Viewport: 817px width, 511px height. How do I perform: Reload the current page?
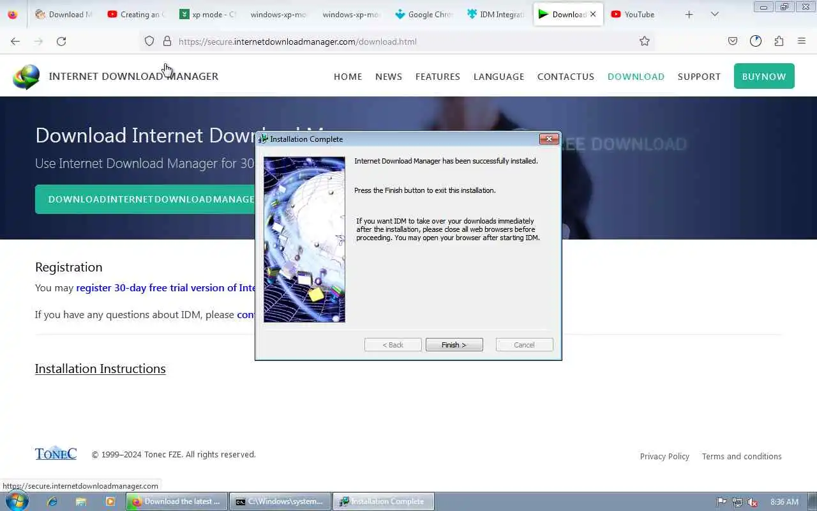(61, 41)
